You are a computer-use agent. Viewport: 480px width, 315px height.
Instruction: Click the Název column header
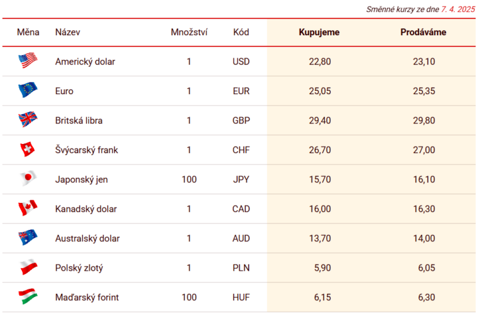tap(68, 32)
